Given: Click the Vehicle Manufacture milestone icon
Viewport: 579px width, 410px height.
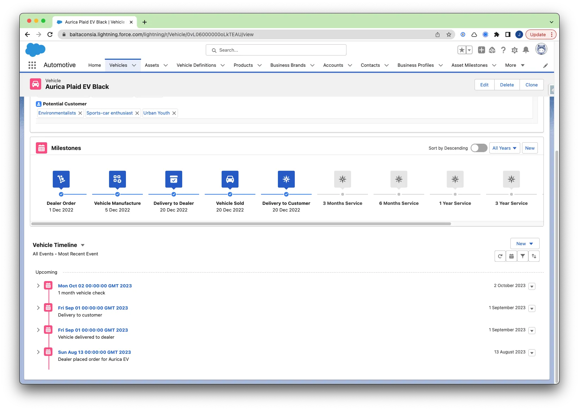Looking at the screenshot, I should [x=117, y=179].
